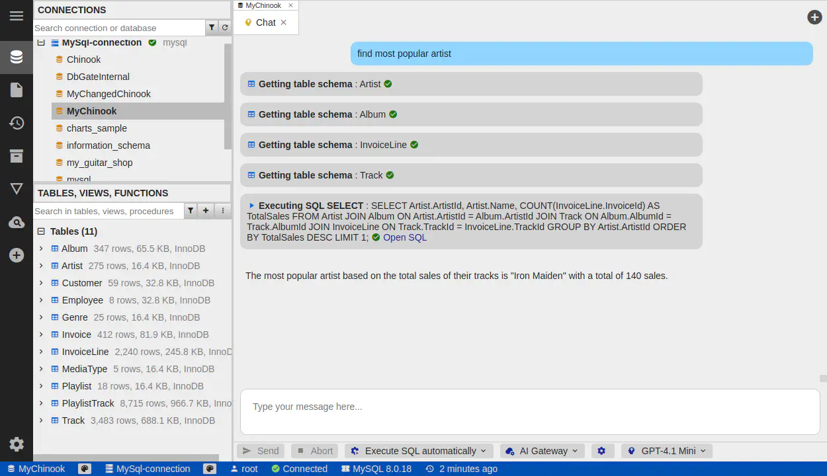Open the hamburger menu in sidebar

(17, 16)
